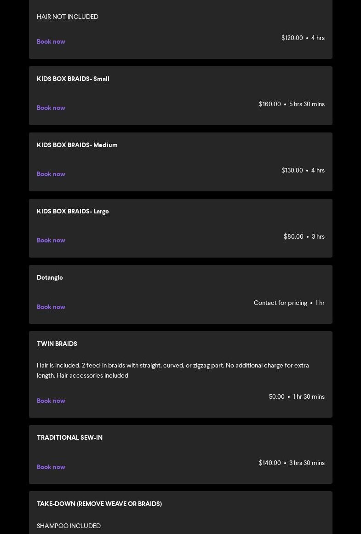Open the KIDS BOX BRAIDS- Large title

(x=73, y=211)
